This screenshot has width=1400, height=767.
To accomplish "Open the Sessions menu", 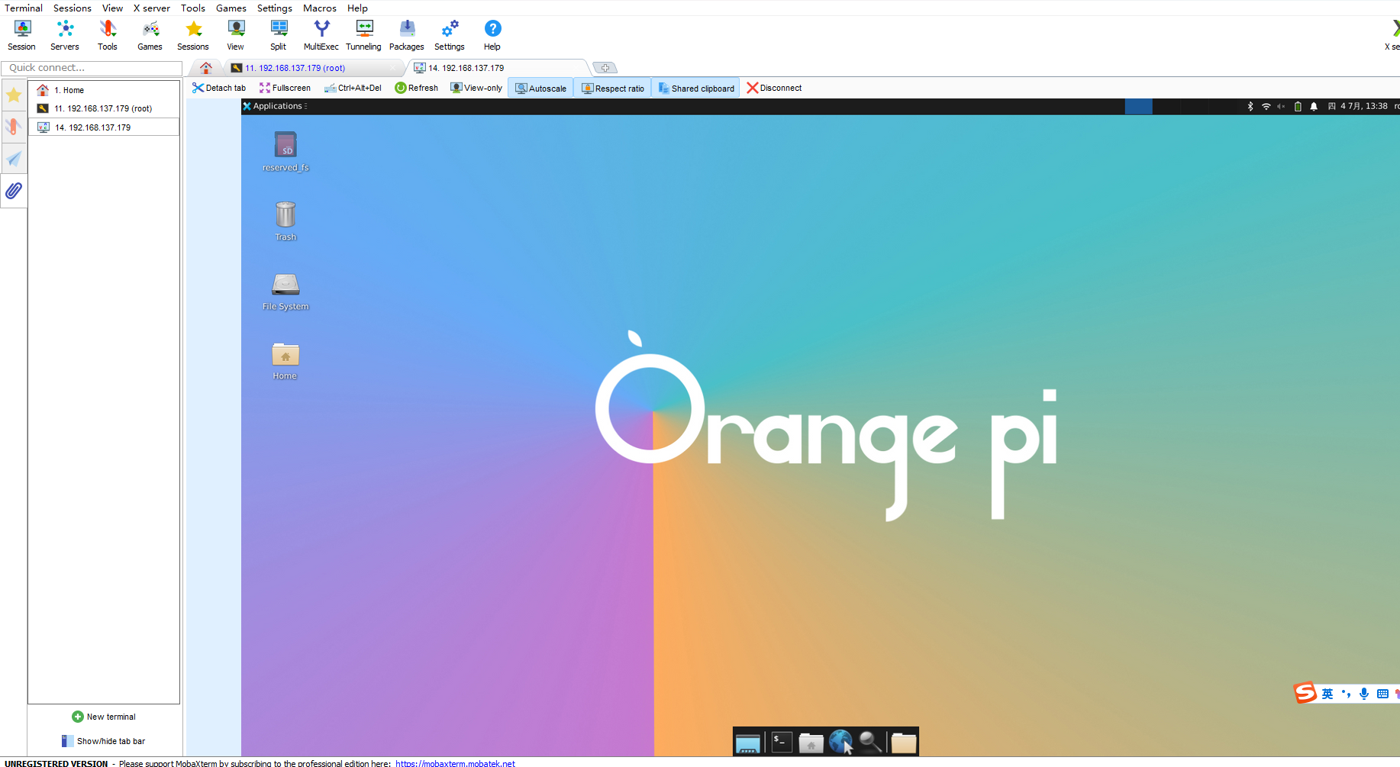I will pos(73,8).
